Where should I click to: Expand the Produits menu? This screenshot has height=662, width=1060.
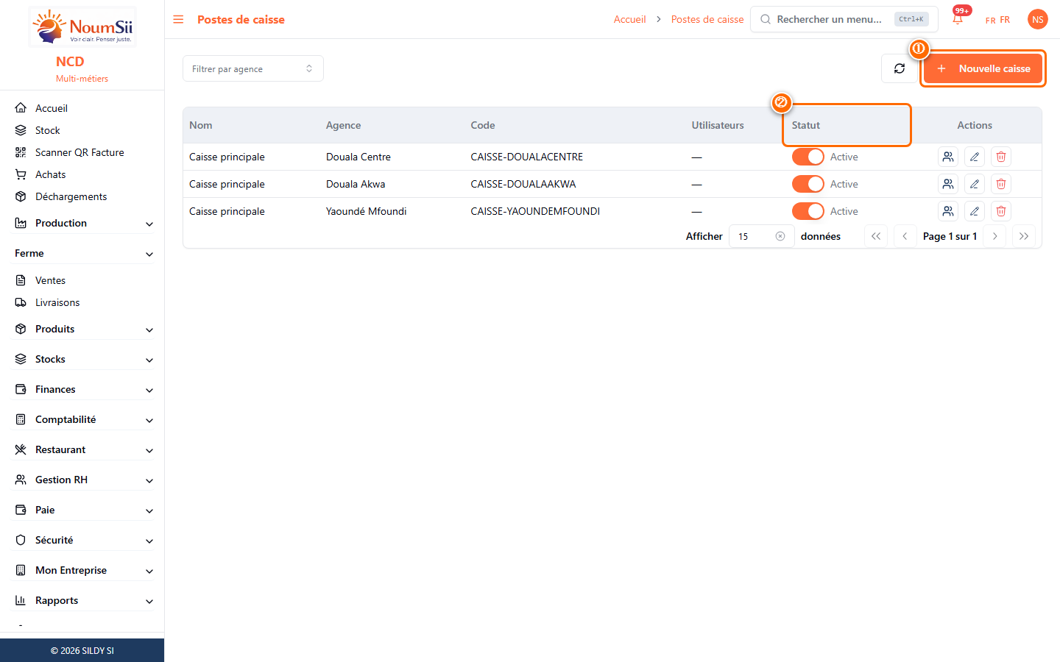coord(84,329)
